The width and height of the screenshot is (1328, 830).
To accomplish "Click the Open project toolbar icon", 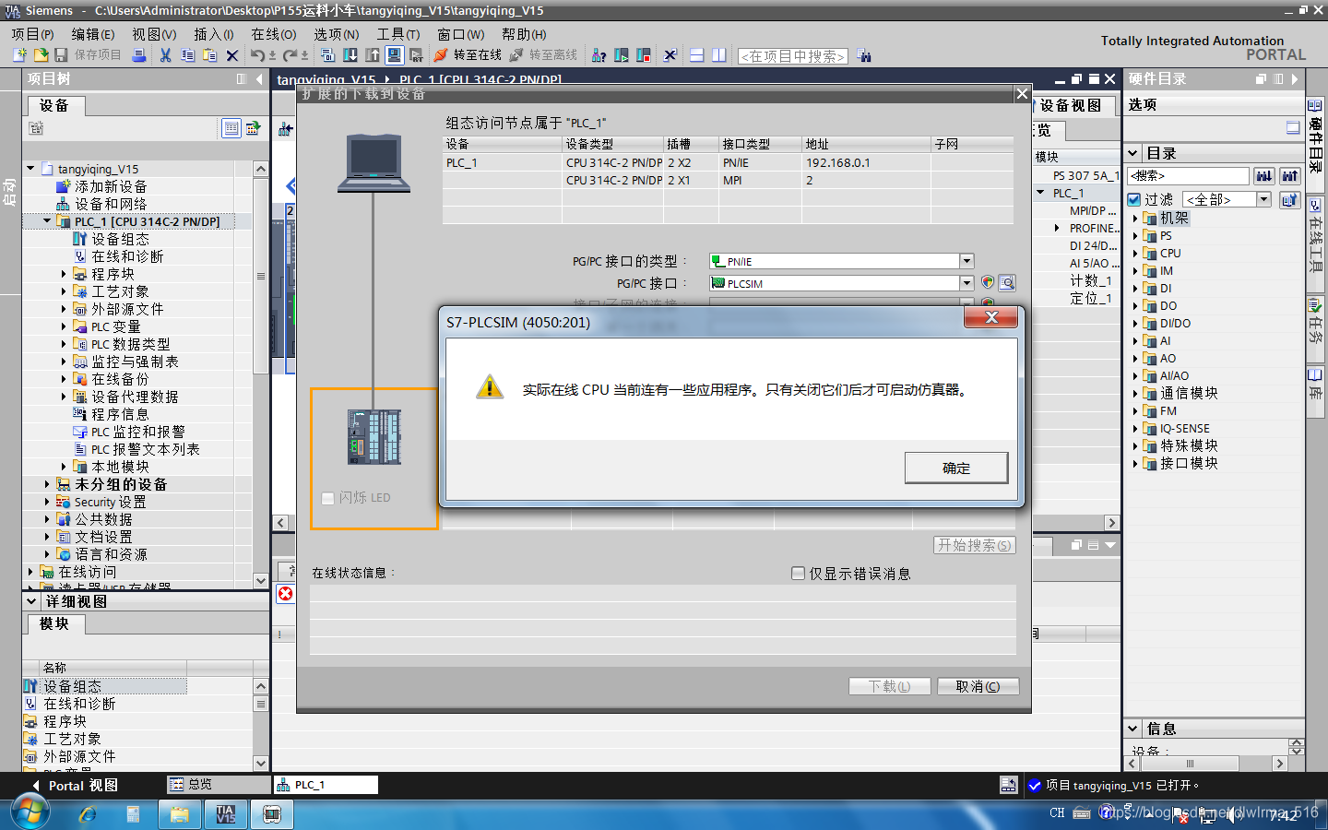I will point(41,55).
